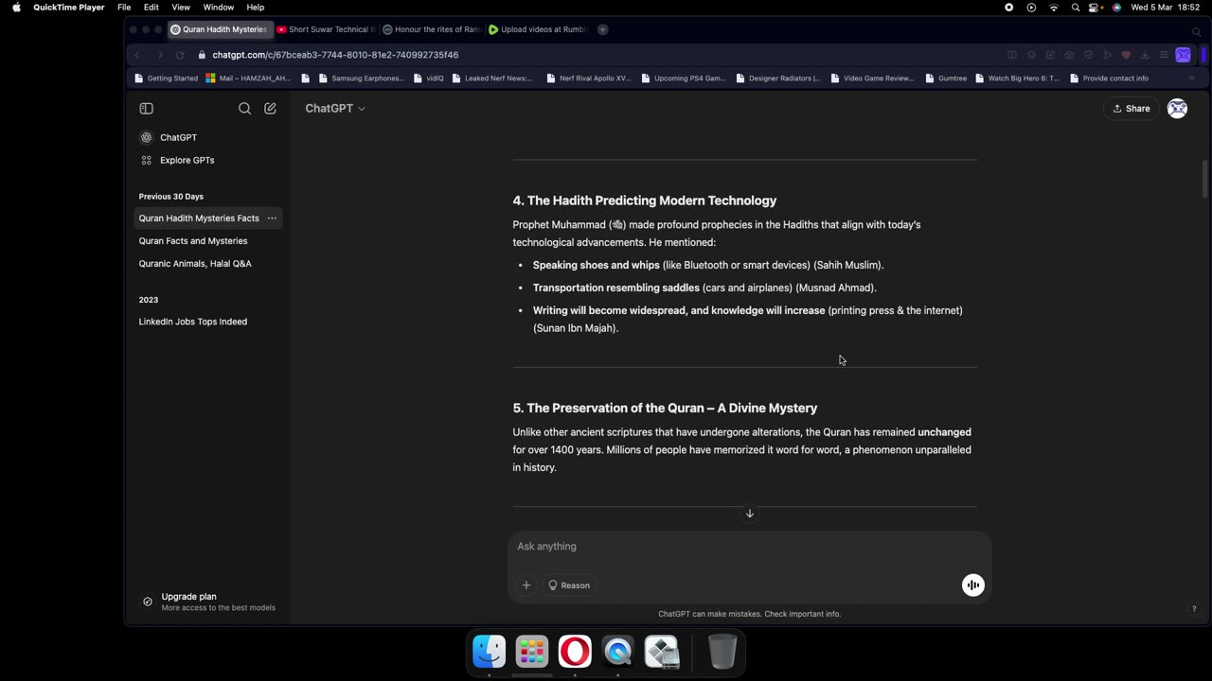Open the Quran Facts and Mysteries chat
This screenshot has height=681, width=1212.
(x=193, y=241)
